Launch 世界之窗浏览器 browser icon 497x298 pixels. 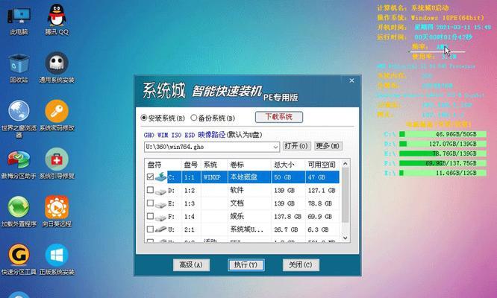tap(19, 118)
